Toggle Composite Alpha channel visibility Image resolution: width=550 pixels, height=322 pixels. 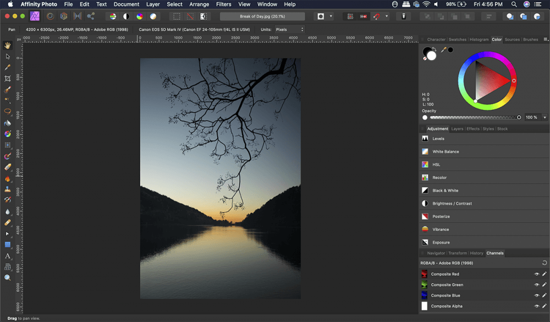tap(536, 306)
